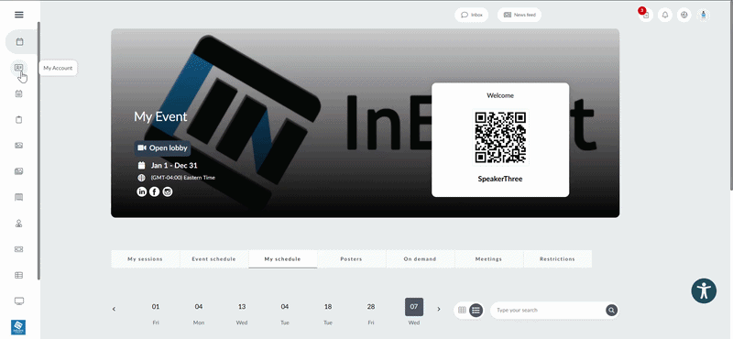The height and width of the screenshot is (339, 733).
Task: Click the sidebar vertical scrollbar
Action: pyautogui.click(x=38, y=150)
